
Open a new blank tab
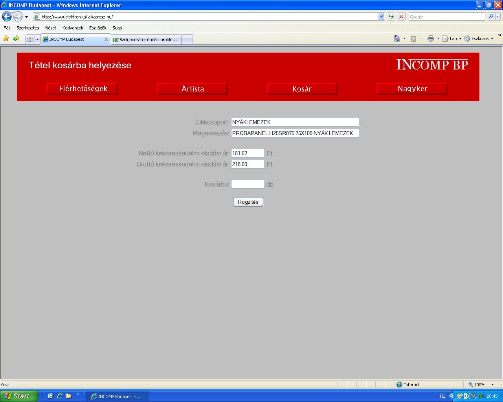tap(187, 40)
